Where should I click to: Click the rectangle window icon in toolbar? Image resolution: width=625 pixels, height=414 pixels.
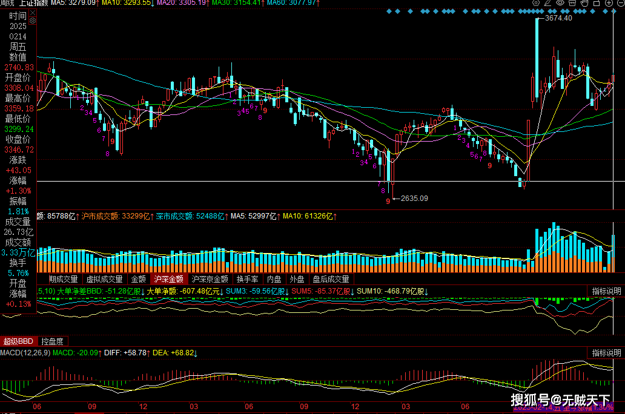click(x=597, y=3)
